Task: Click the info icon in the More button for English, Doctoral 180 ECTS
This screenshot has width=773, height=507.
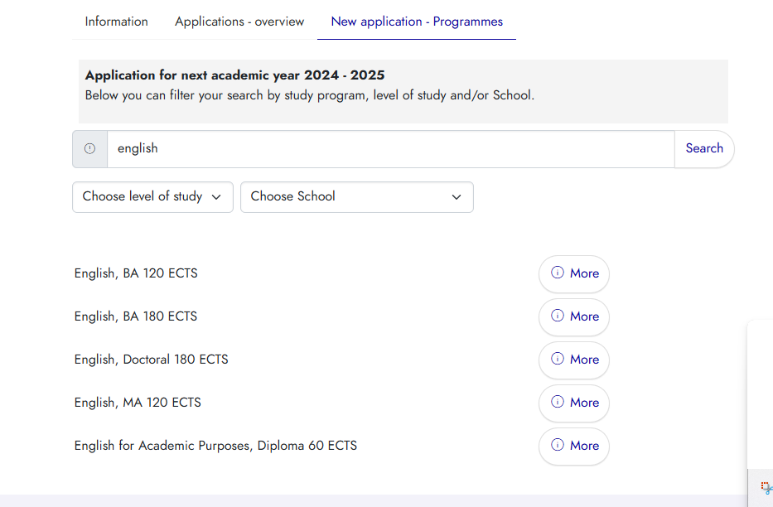Action: pyautogui.click(x=558, y=359)
